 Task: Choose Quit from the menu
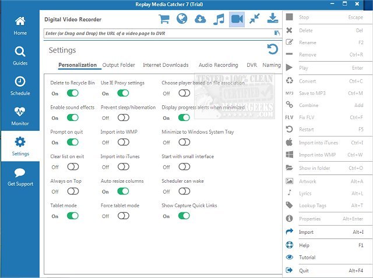(x=328, y=270)
